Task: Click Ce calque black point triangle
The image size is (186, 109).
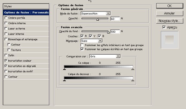Action: [64, 69]
